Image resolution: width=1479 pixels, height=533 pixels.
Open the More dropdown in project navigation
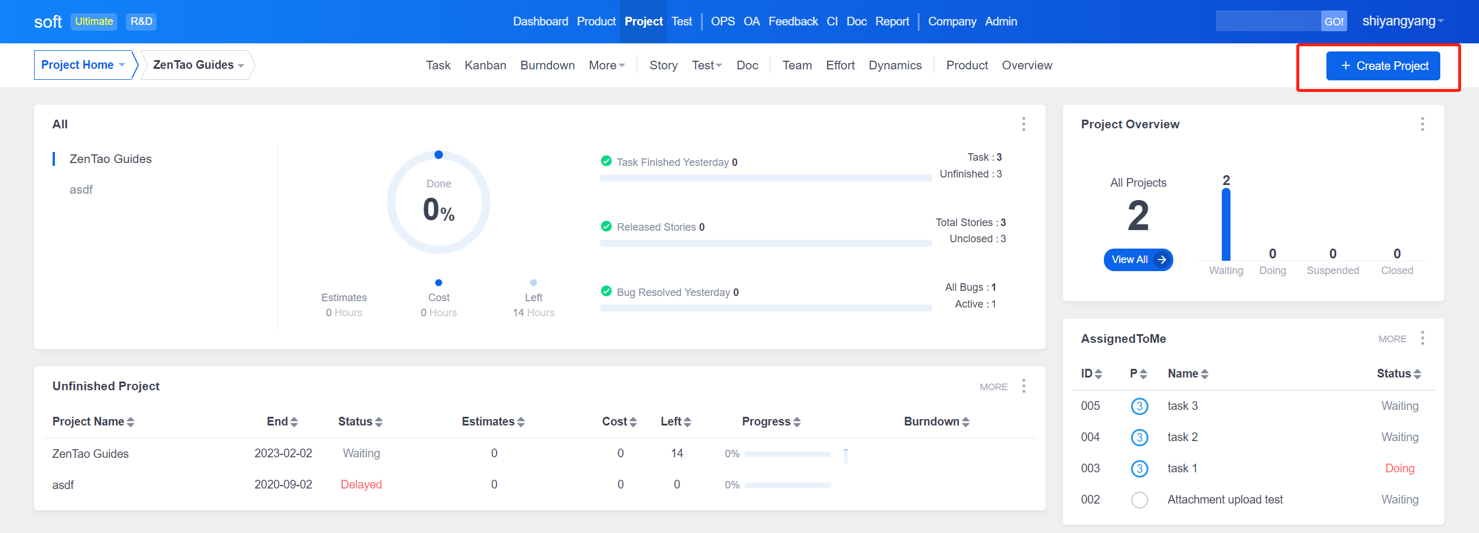click(x=606, y=66)
